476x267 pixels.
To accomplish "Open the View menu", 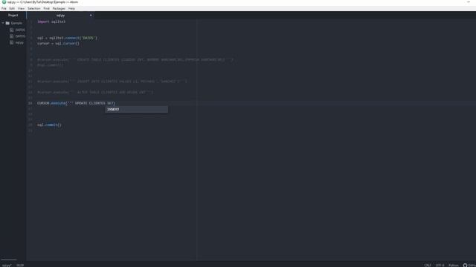I will pyautogui.click(x=21, y=8).
